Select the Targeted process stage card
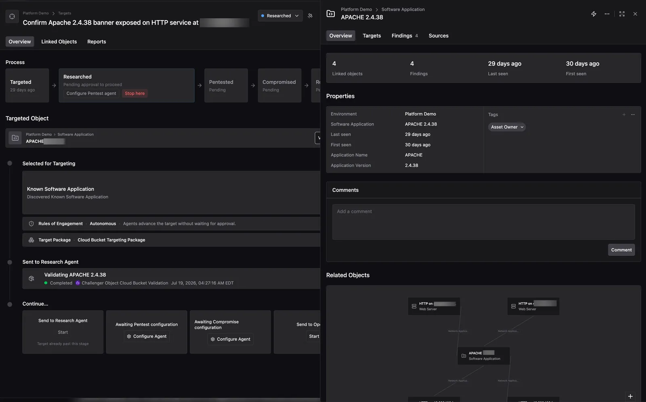The height and width of the screenshot is (402, 646). (x=27, y=85)
